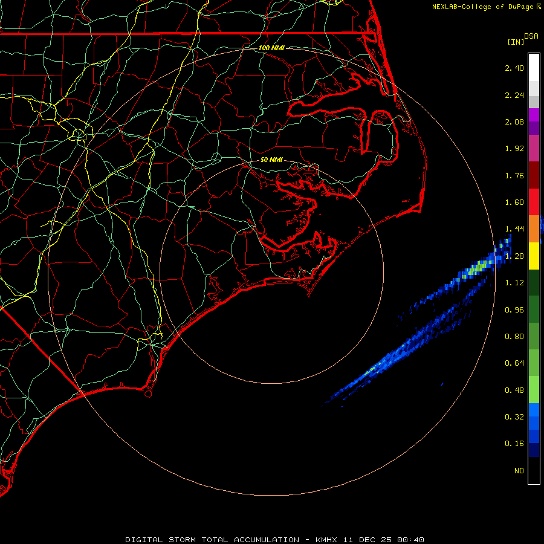This screenshot has width=544, height=544.
Task: Pick the light green legend swatch near 0.48
Action: (534, 390)
